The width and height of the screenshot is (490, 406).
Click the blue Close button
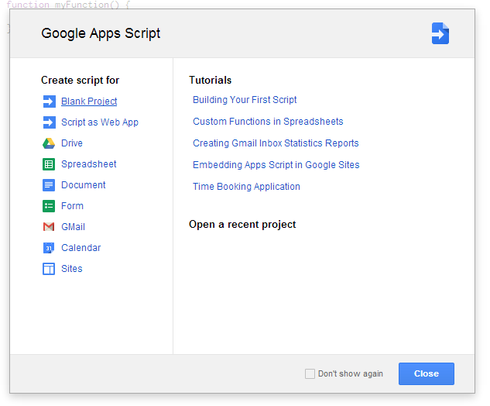coord(427,373)
